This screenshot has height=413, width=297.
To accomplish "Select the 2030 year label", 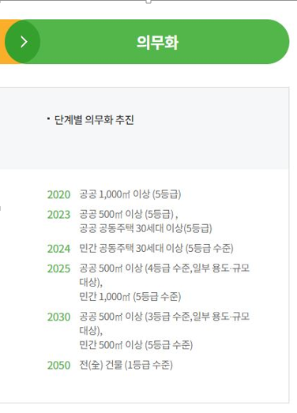I will point(58,317).
